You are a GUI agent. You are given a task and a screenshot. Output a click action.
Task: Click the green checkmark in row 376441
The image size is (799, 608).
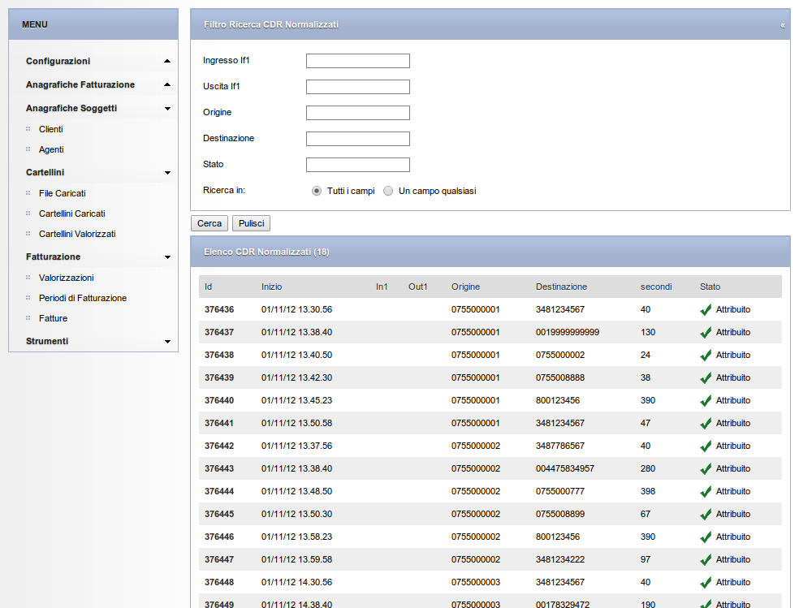click(706, 423)
